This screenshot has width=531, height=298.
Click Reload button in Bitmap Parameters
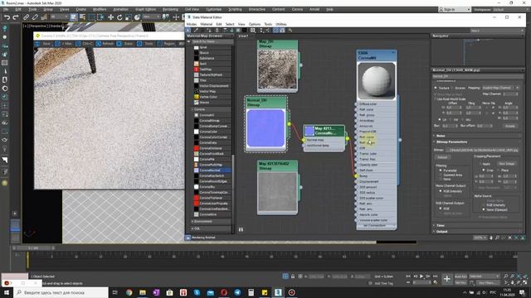pos(442,157)
